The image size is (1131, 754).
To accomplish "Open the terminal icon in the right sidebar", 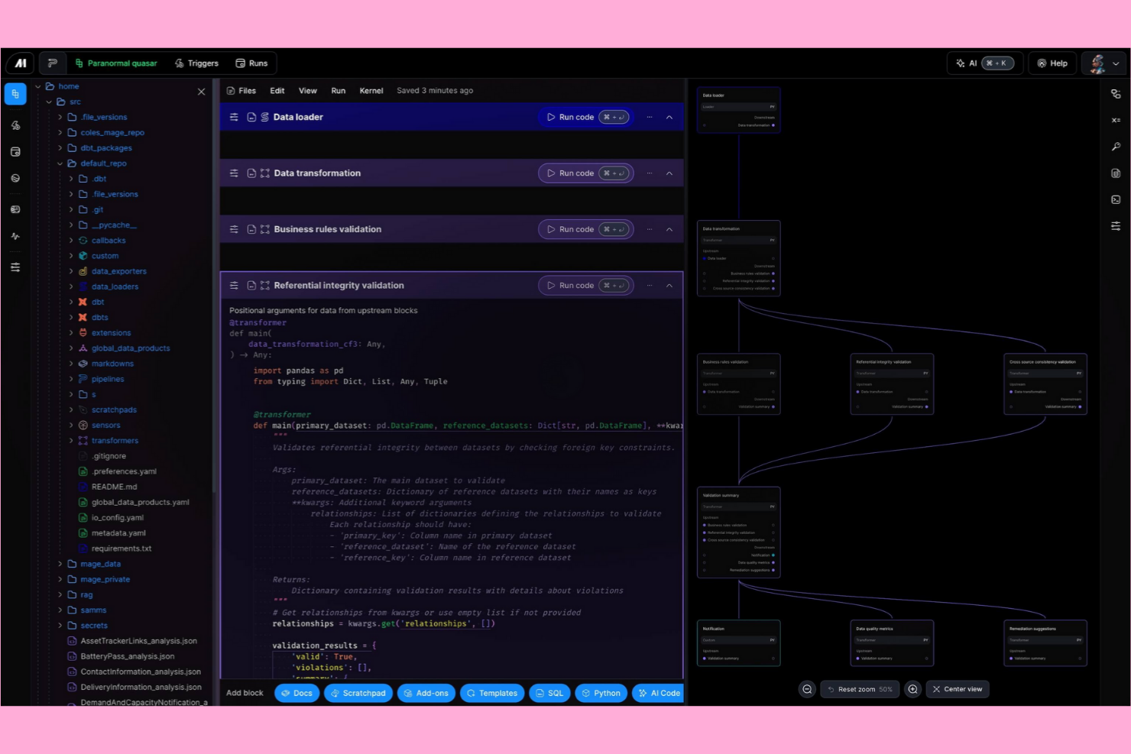I will pos(1116,199).
